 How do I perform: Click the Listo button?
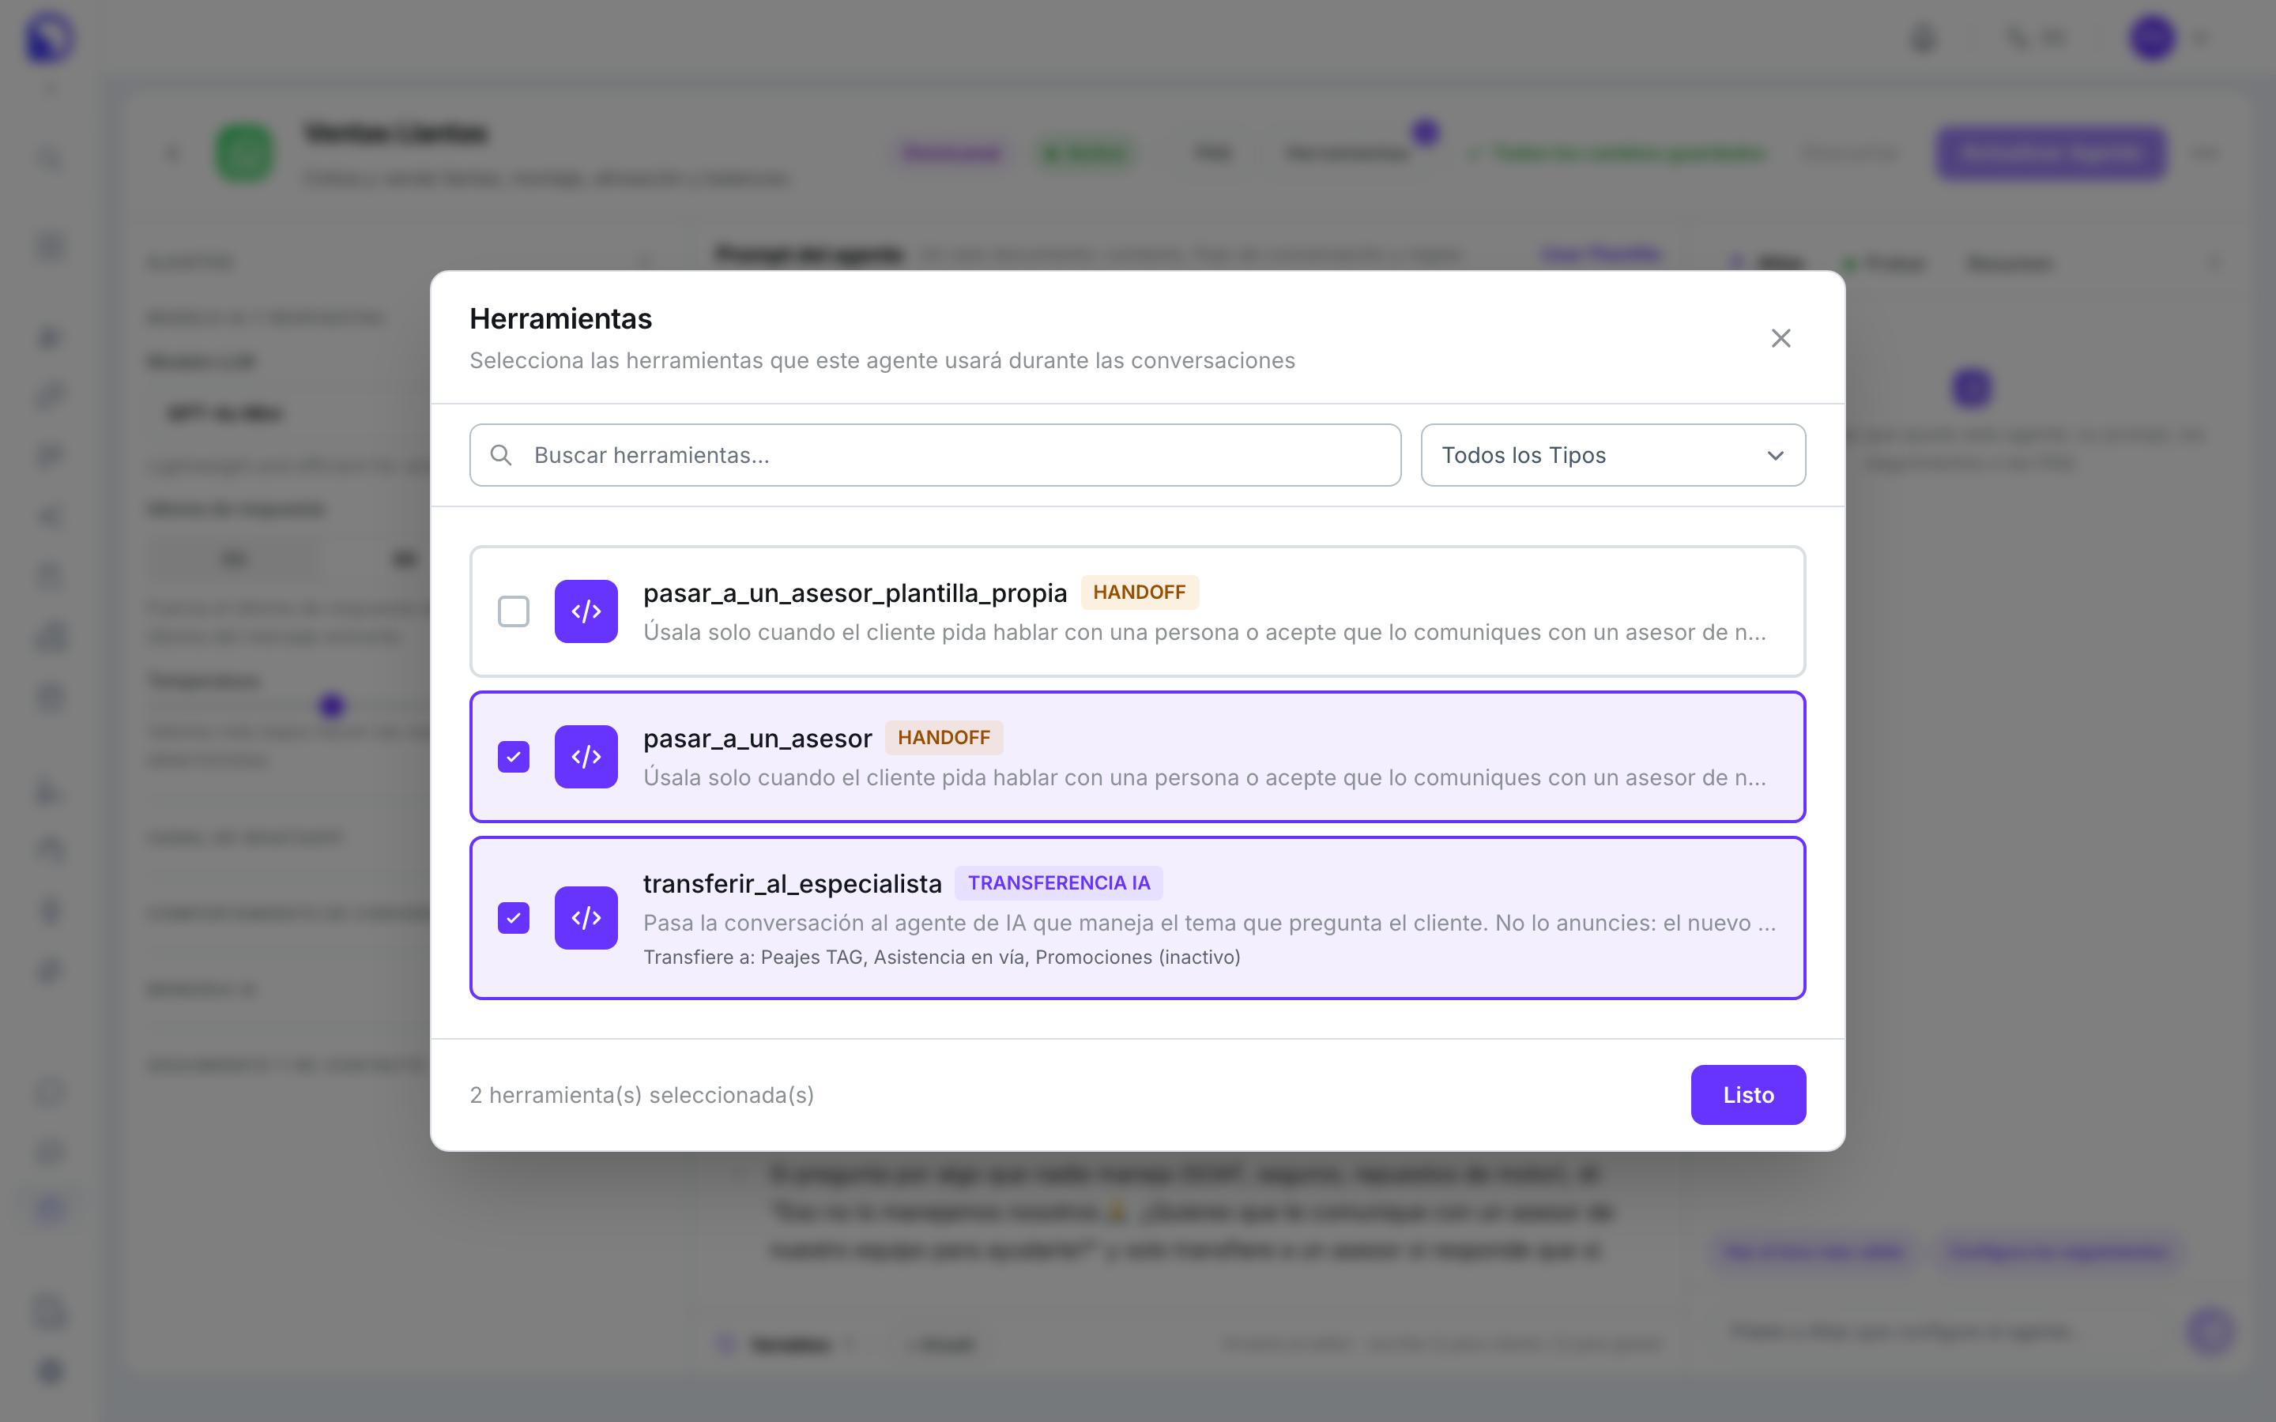[1747, 1095]
